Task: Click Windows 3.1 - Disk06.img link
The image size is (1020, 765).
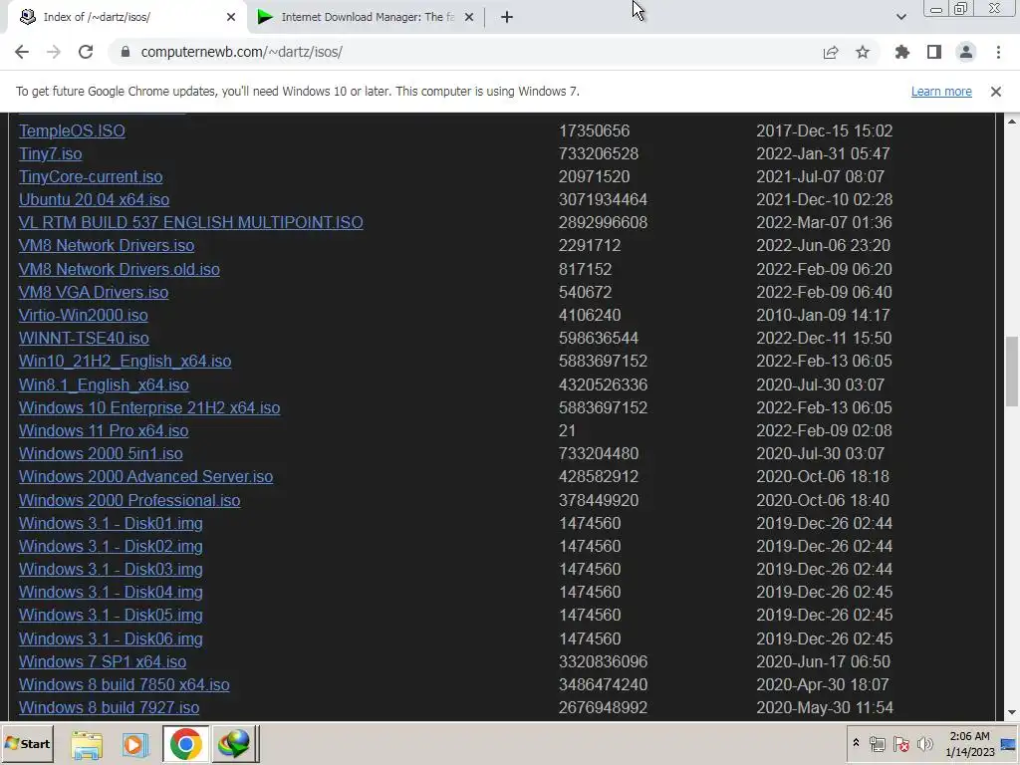Action: coord(111,638)
